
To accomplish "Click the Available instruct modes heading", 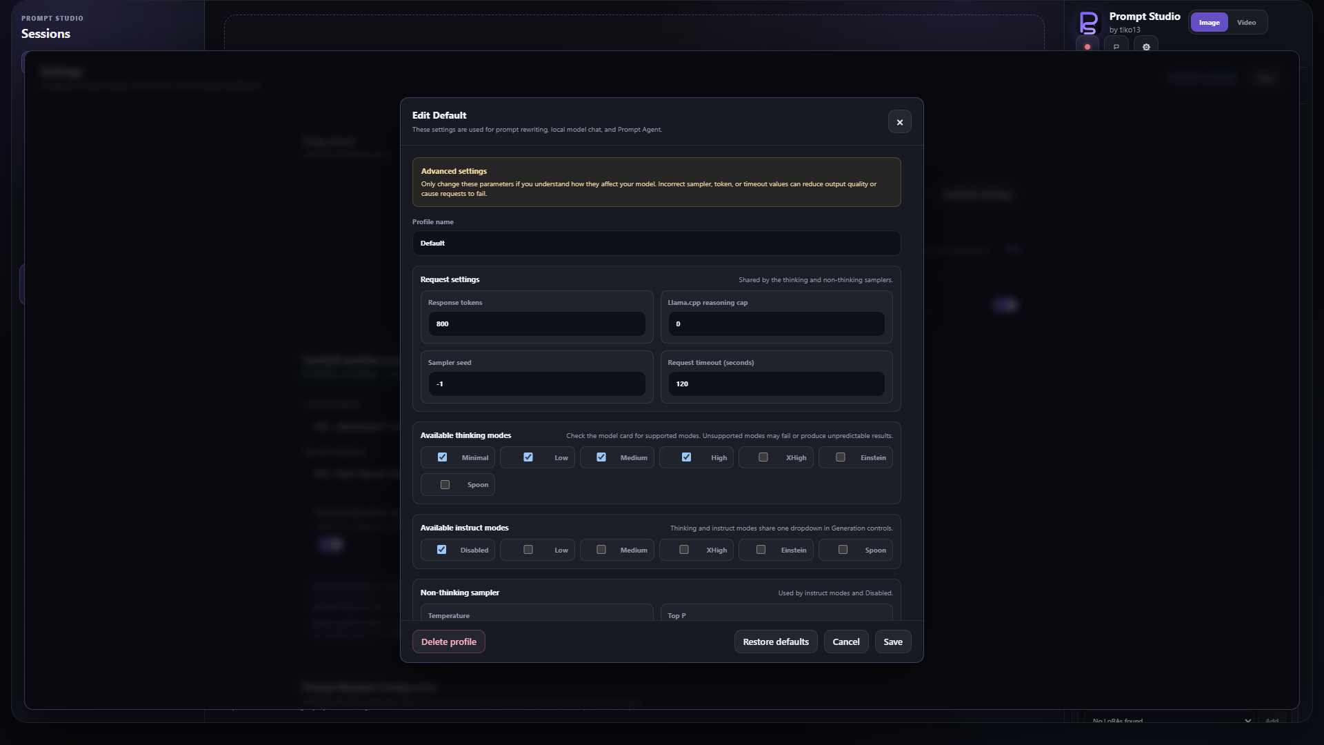I will coord(464,528).
